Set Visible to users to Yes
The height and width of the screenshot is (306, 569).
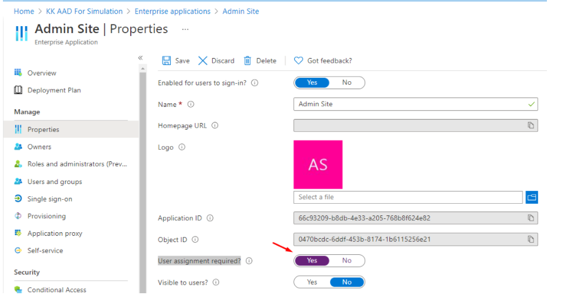click(x=312, y=282)
